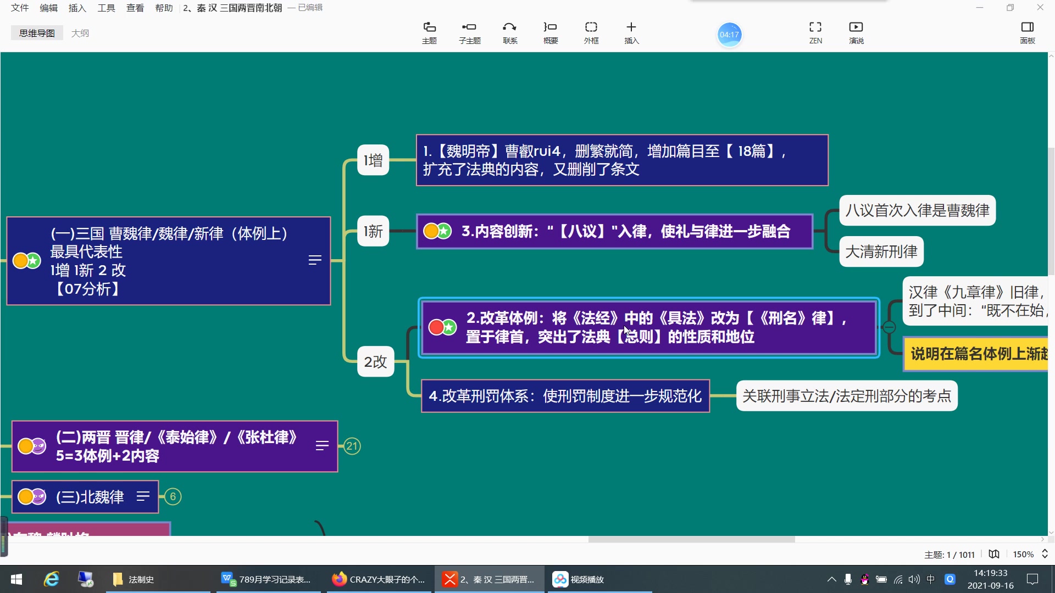Click green star marker on 内容创新 topic
The height and width of the screenshot is (593, 1055).
(x=444, y=231)
